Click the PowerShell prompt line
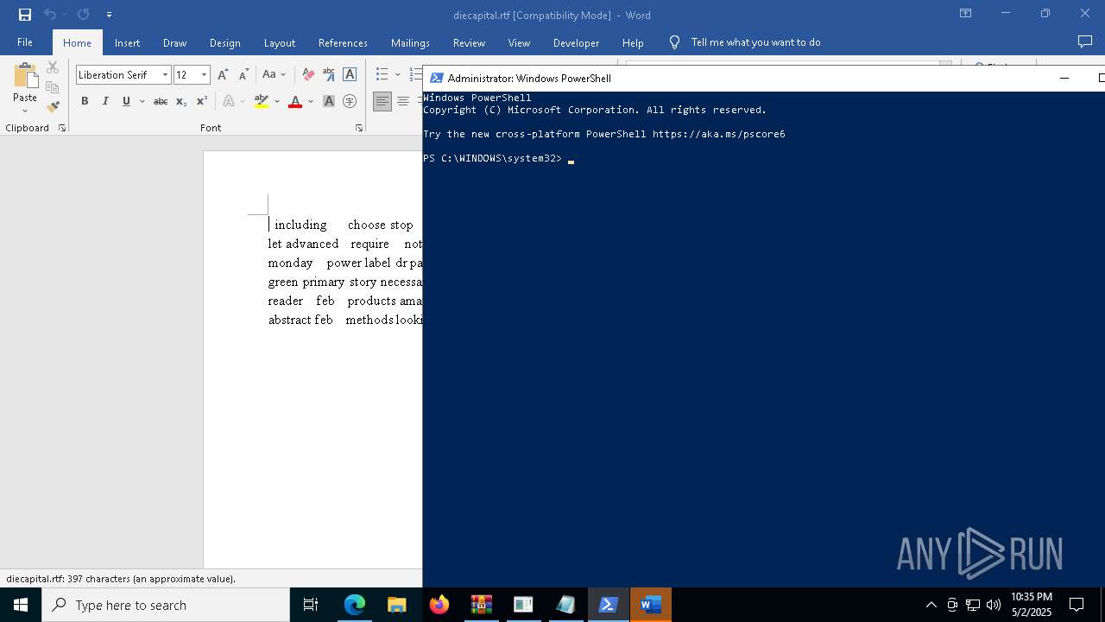 click(x=499, y=158)
